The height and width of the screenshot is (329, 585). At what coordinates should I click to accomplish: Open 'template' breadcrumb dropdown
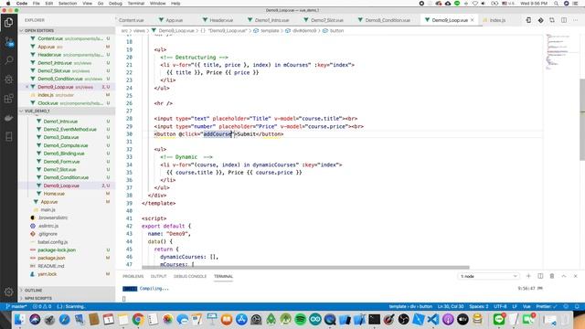click(x=270, y=30)
